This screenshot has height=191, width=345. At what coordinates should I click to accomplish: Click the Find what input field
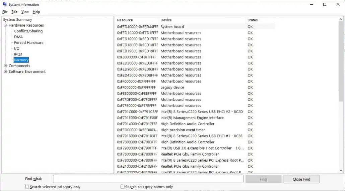148,179
